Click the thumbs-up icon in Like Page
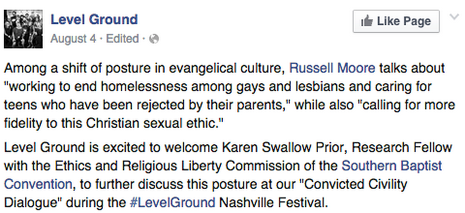The width and height of the screenshot is (465, 213). click(x=367, y=21)
